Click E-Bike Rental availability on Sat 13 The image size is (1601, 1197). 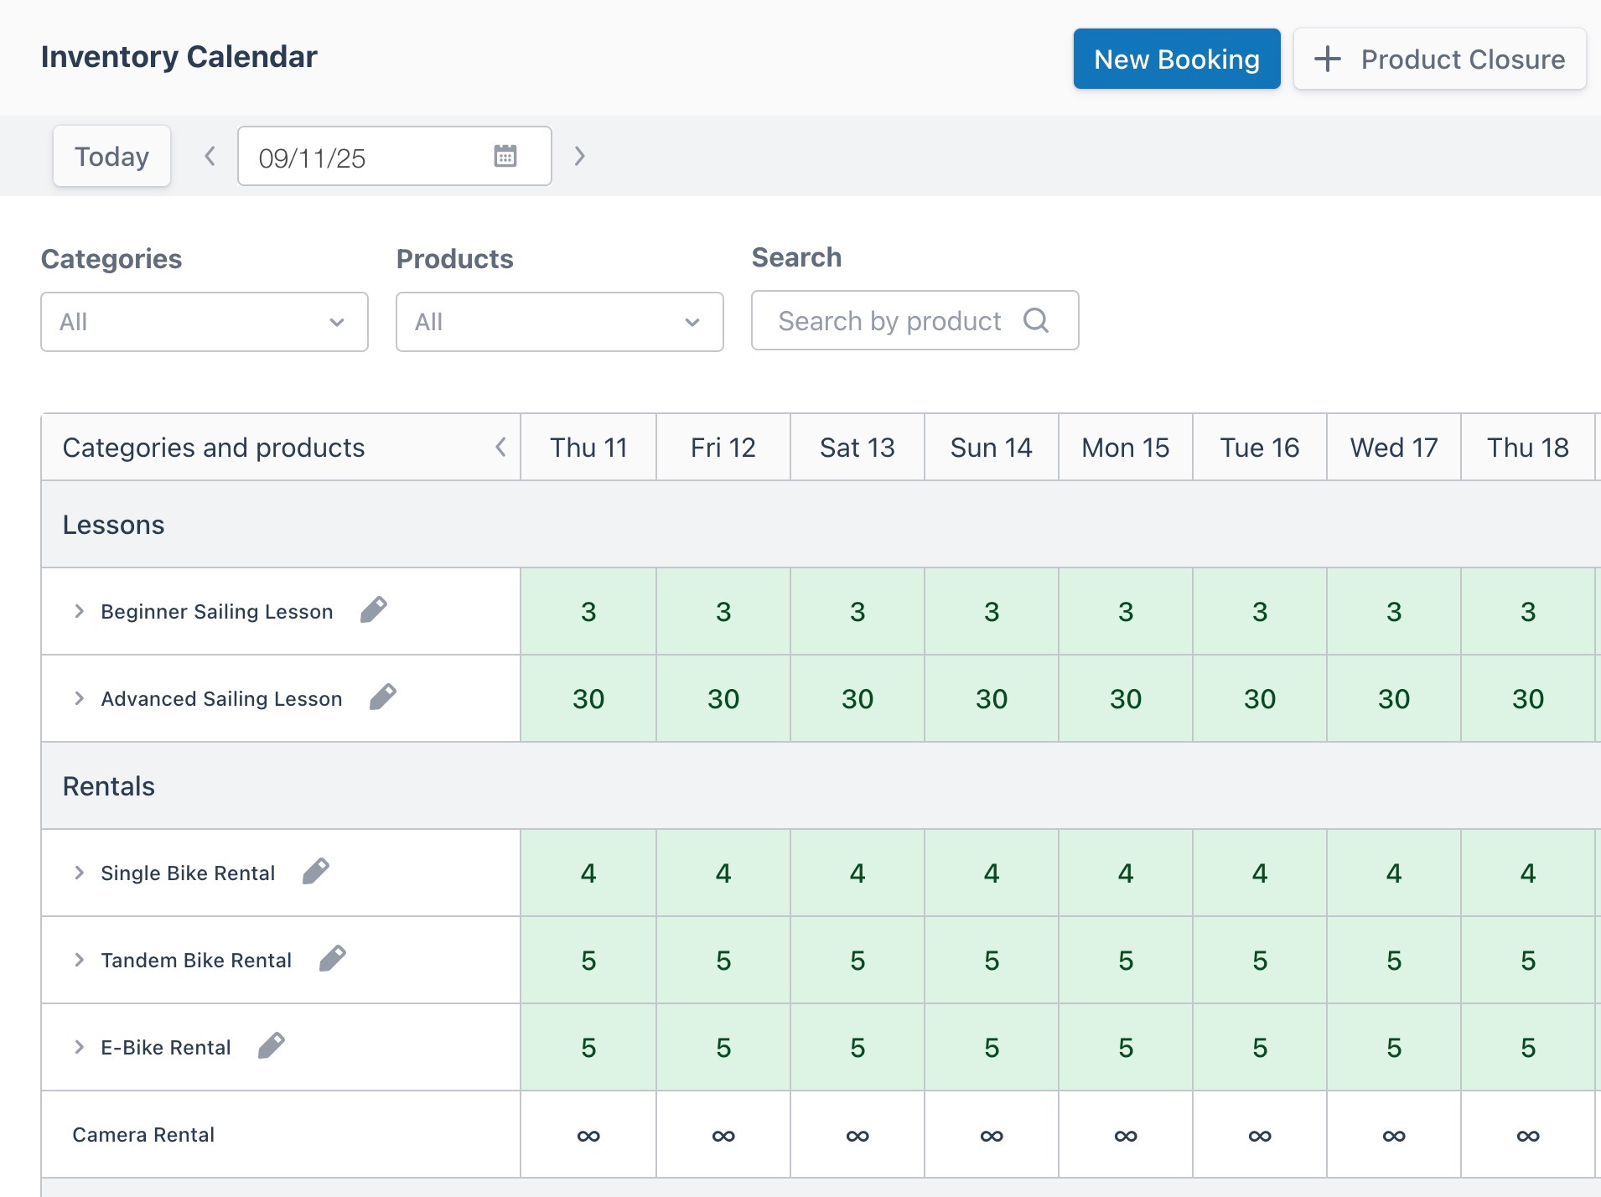click(857, 1047)
